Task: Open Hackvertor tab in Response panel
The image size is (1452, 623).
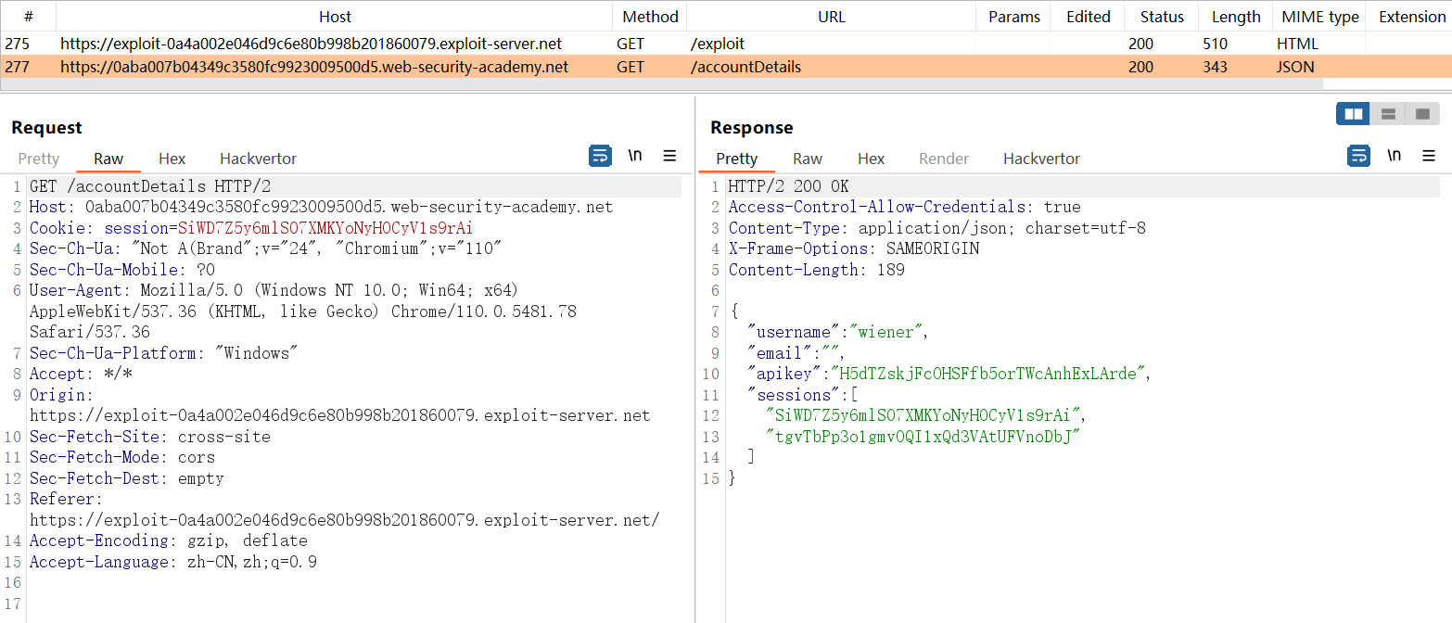Action: pyautogui.click(x=1041, y=159)
